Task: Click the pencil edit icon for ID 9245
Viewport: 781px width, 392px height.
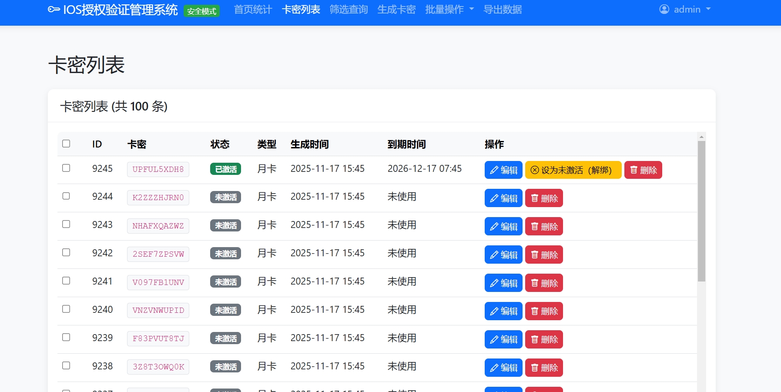Action: click(494, 170)
